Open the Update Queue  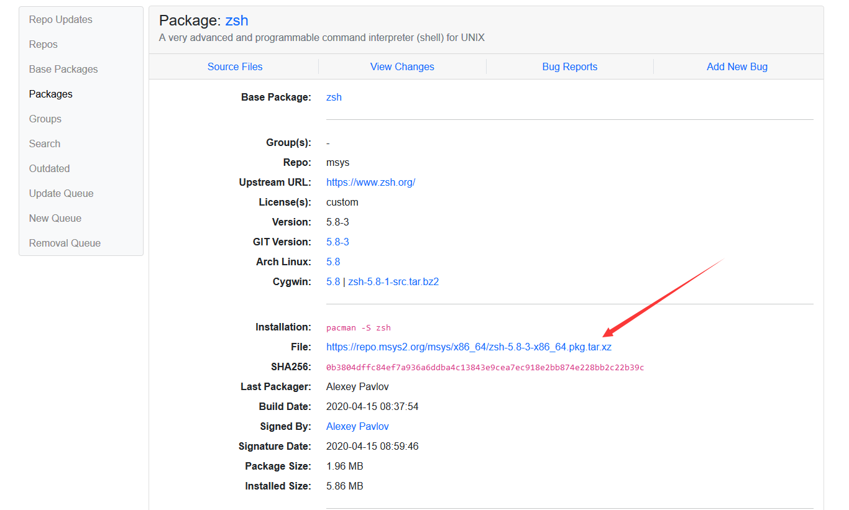click(x=61, y=193)
